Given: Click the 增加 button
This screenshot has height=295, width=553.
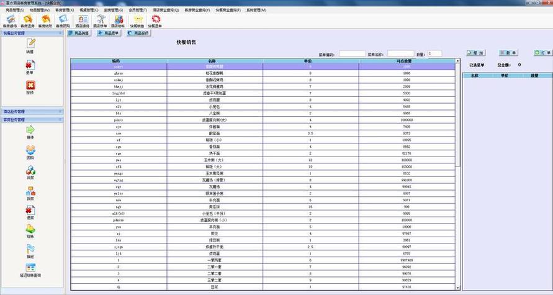Looking at the screenshot, I should (475, 53).
